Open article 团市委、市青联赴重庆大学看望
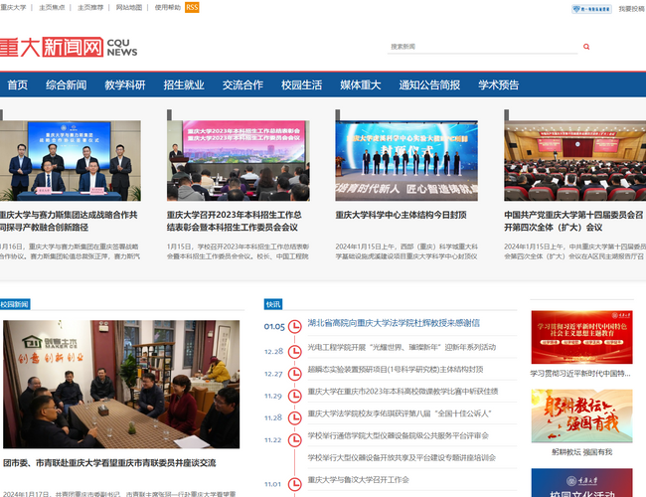 (109, 463)
